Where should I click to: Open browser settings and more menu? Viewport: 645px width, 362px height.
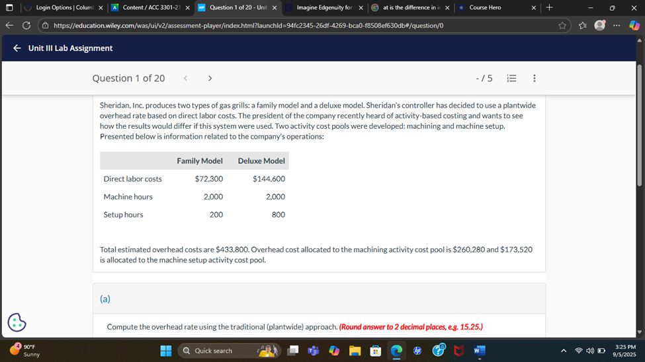616,26
